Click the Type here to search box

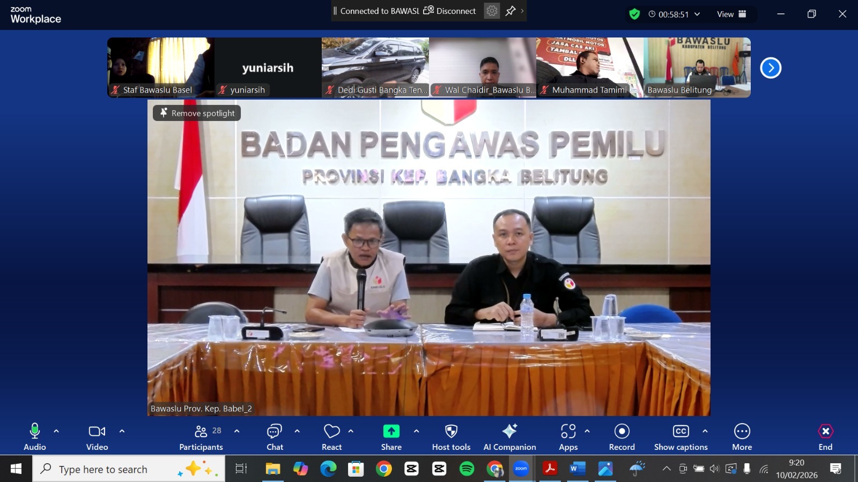pos(129,469)
